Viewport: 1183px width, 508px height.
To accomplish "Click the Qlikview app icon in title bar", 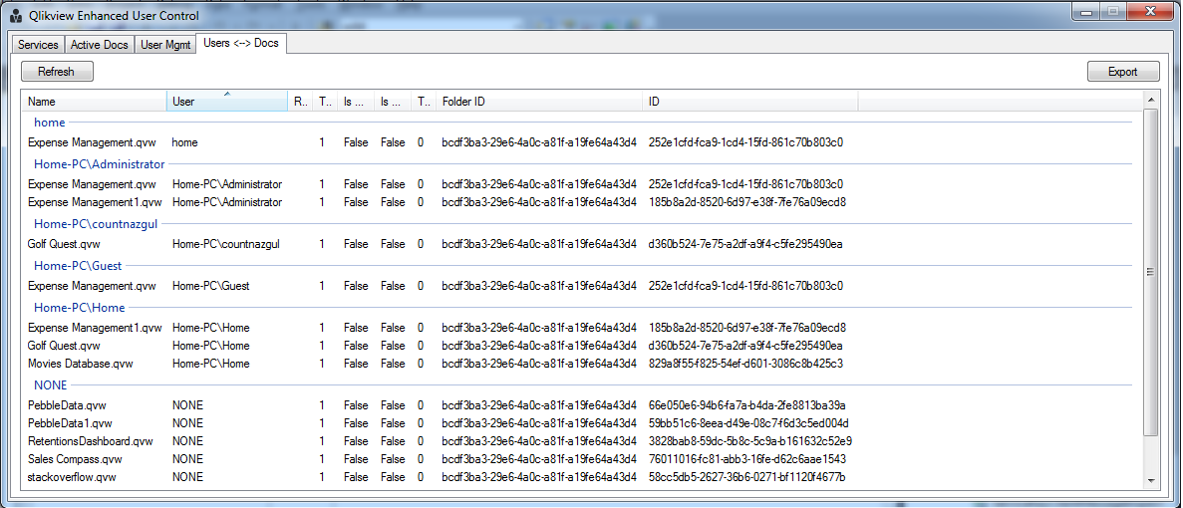I will 15,16.
